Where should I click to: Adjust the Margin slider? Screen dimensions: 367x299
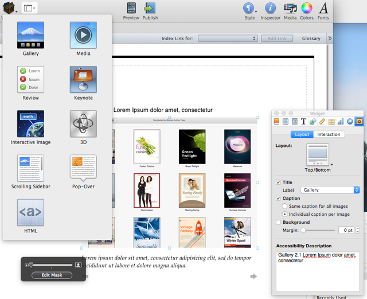pyautogui.click(x=303, y=230)
